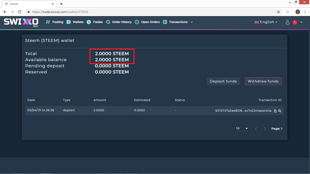Click the Transactions grid icon
The height and width of the screenshot is (174, 310).
[x=165, y=22]
